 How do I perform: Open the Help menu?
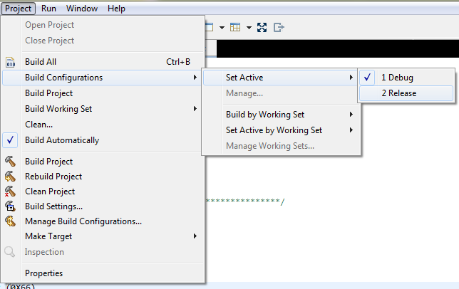(116, 9)
